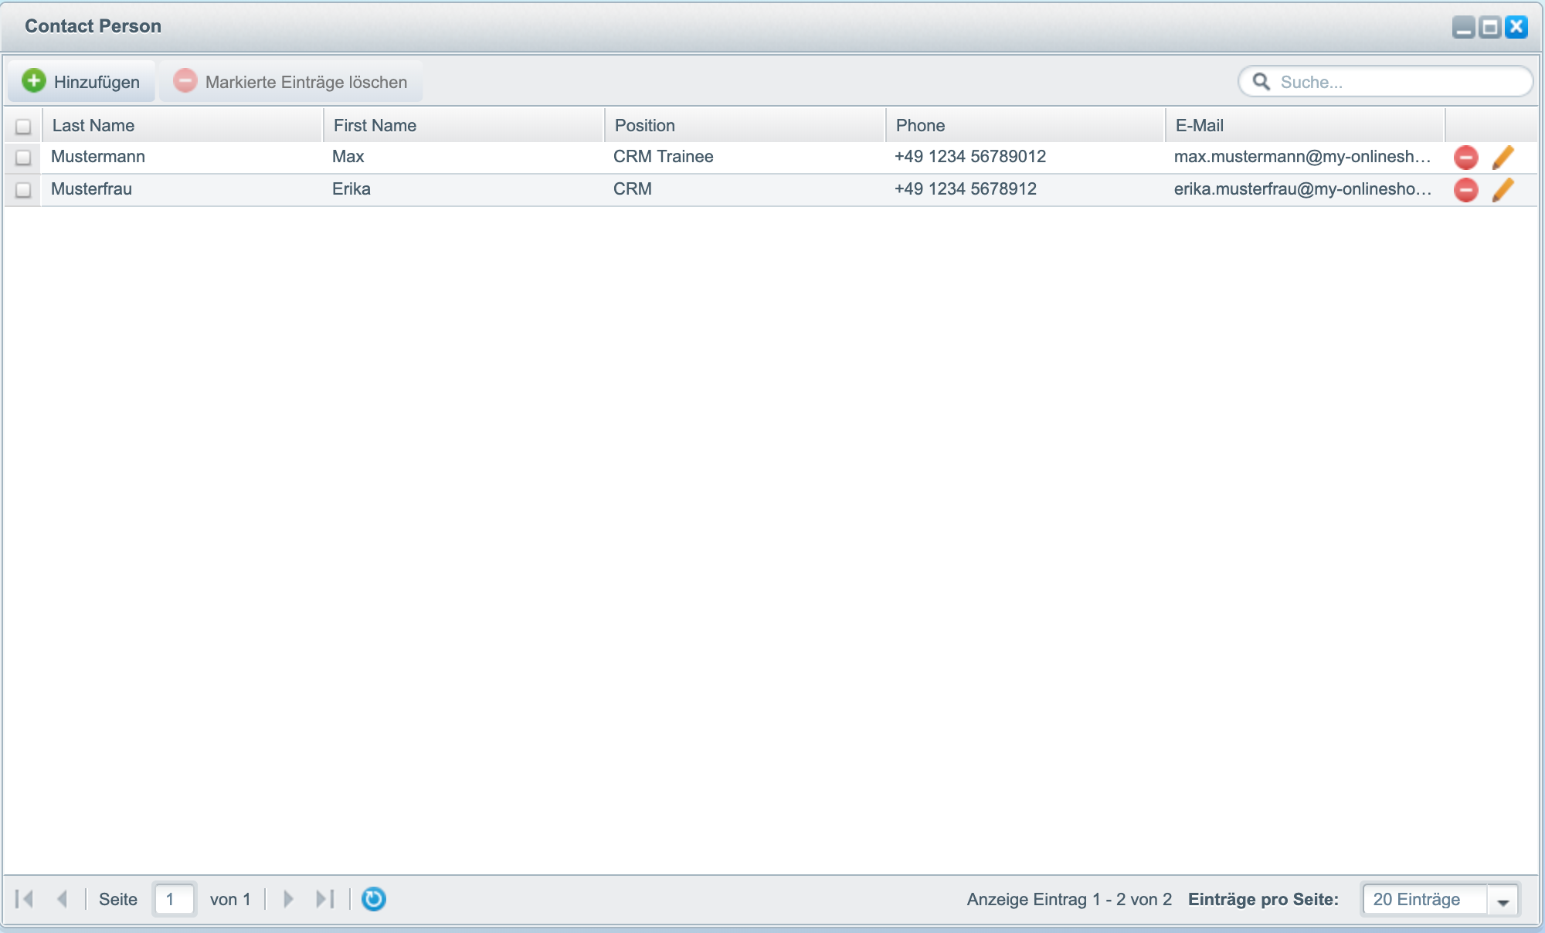Sort by the Phone column header
The width and height of the screenshot is (1545, 933).
1026,125
